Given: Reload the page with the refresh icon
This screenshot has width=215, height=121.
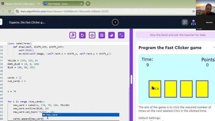Looking at the screenshot, I should click(x=9, y=11).
